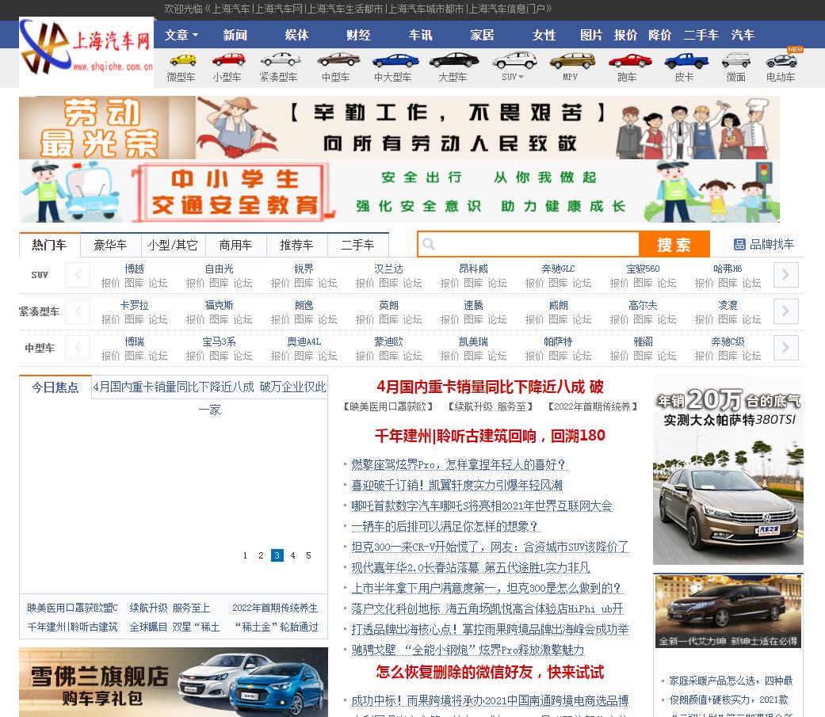Open the 文章 dropdown menu
The height and width of the screenshot is (717, 825).
click(x=181, y=35)
